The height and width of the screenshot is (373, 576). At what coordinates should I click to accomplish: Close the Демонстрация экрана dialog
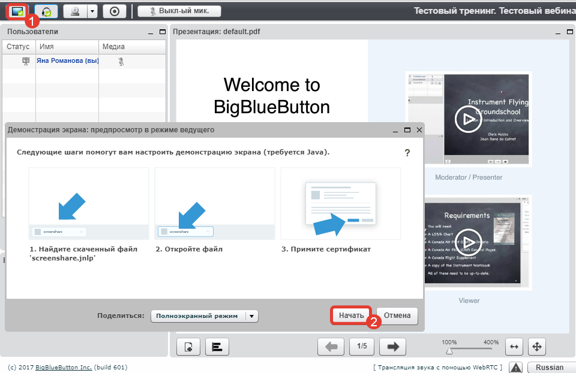(419, 130)
